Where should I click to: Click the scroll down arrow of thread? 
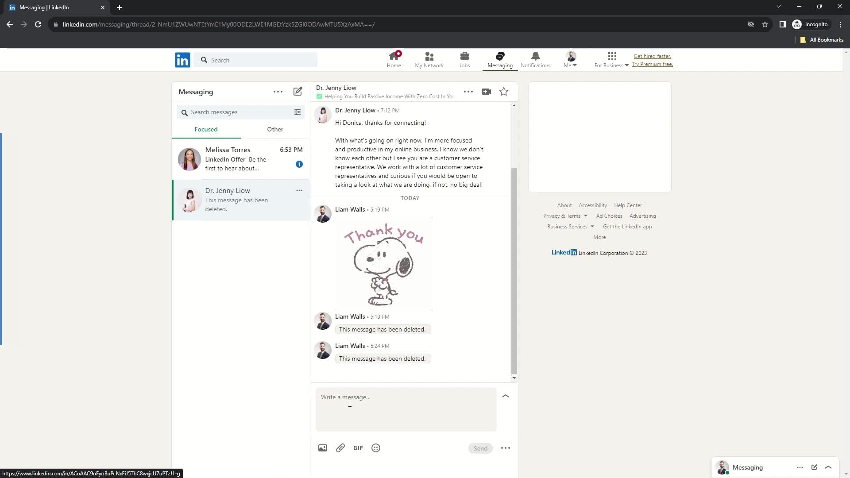[514, 378]
